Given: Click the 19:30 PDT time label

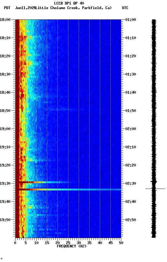Looking at the screenshot, I should [x=5, y=184].
